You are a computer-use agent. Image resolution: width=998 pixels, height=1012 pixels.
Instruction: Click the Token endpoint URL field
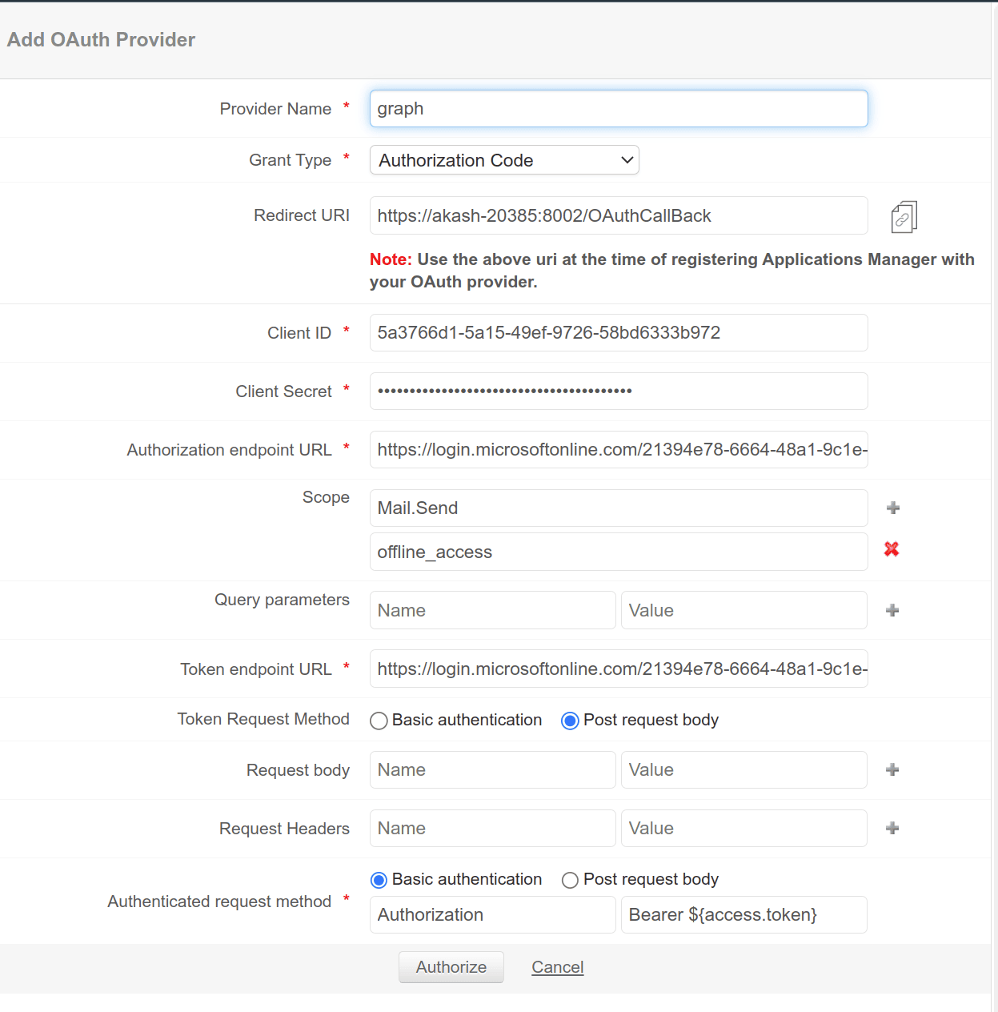click(x=618, y=669)
